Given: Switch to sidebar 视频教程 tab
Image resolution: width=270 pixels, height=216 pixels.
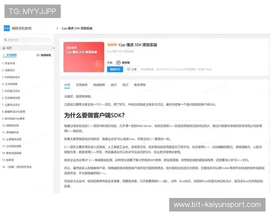Looking at the screenshot, I should (44, 55).
